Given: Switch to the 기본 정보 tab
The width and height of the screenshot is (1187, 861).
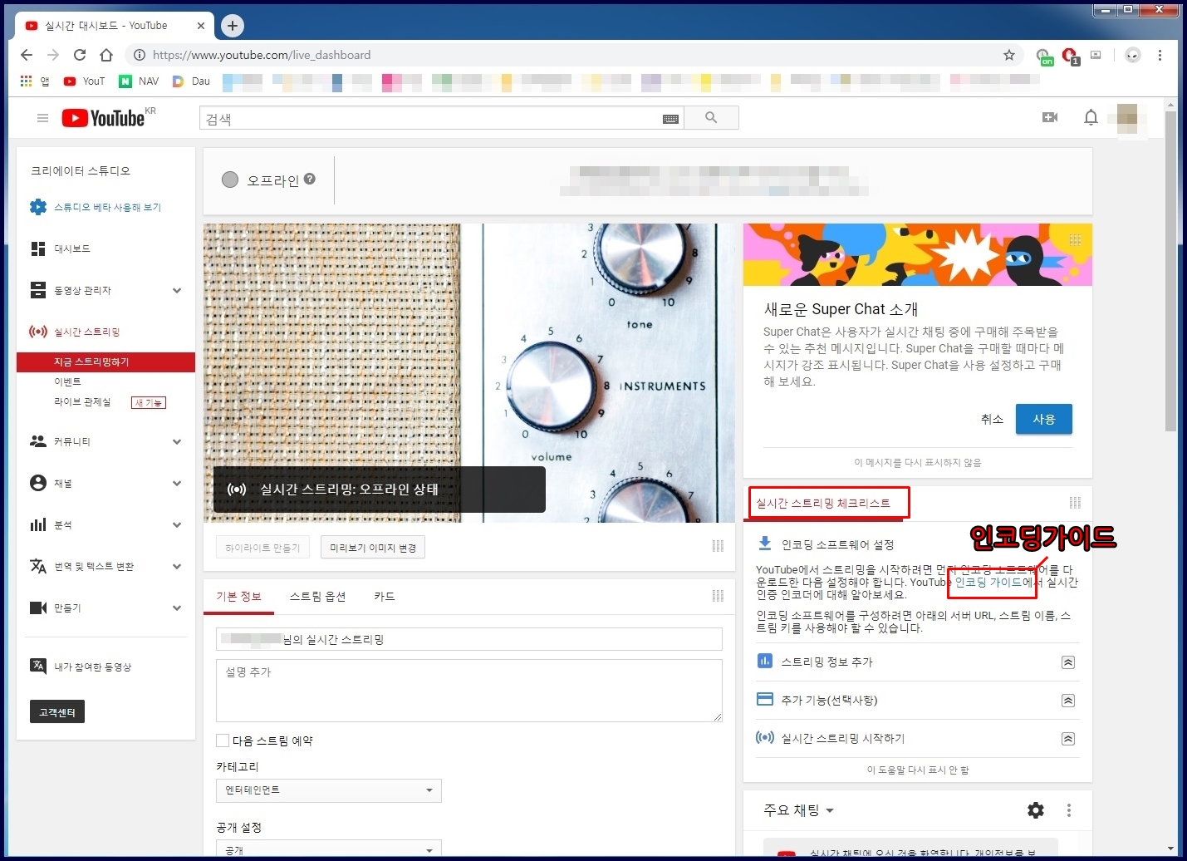Looking at the screenshot, I should 238,596.
